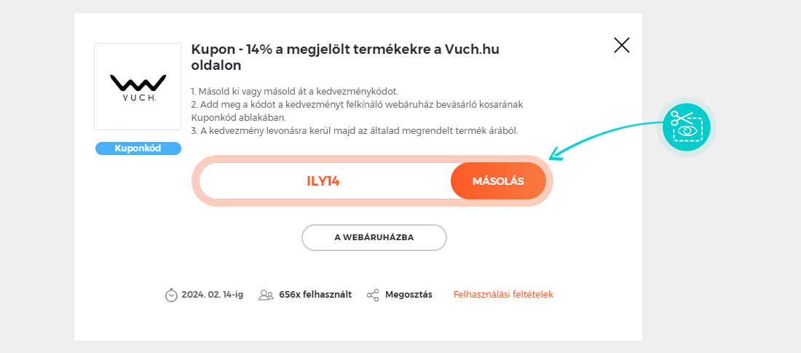Click the Megosztás share label
801x353 pixels.
[409, 295]
